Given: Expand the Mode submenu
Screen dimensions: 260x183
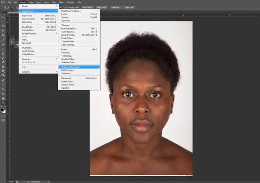Looking at the screenshot, I should (x=38, y=6).
